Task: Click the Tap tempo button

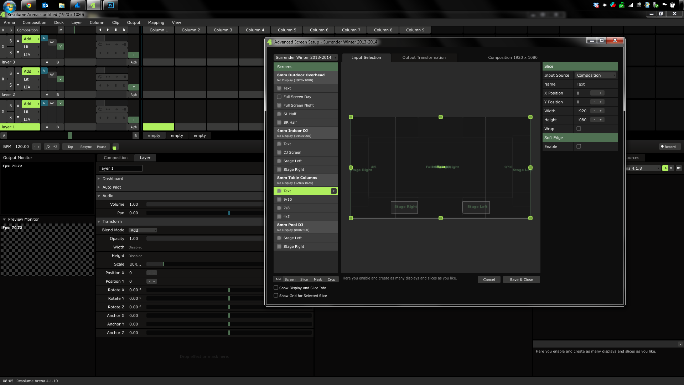Action: click(70, 147)
